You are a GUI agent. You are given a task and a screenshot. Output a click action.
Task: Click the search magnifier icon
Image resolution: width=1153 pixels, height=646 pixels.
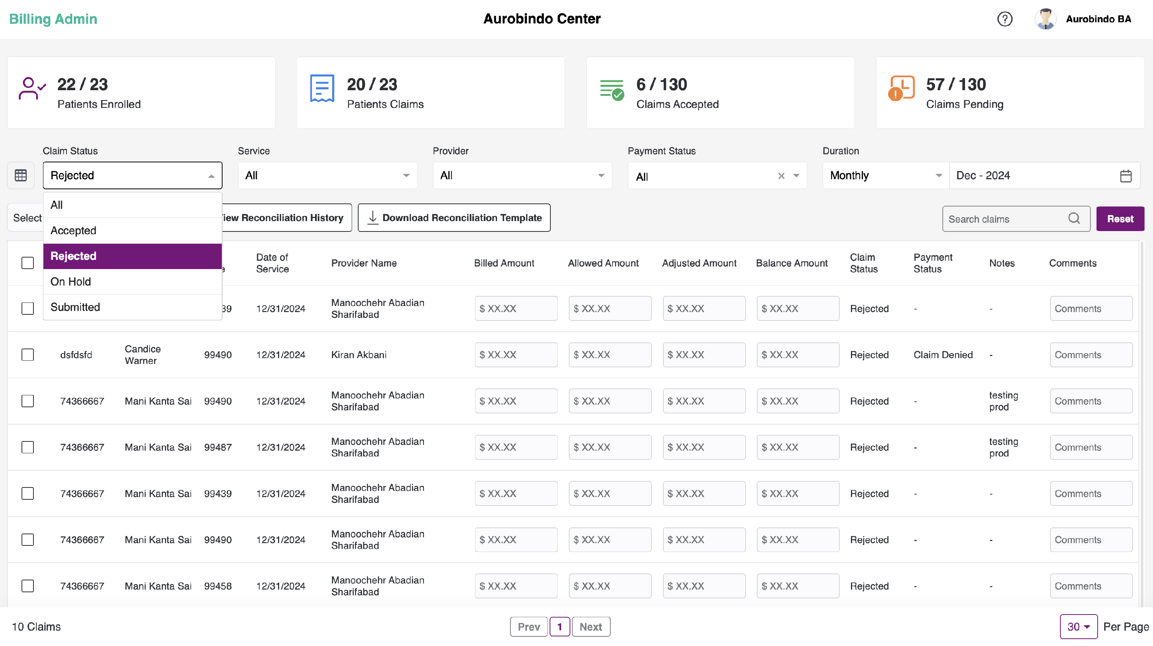click(1074, 219)
